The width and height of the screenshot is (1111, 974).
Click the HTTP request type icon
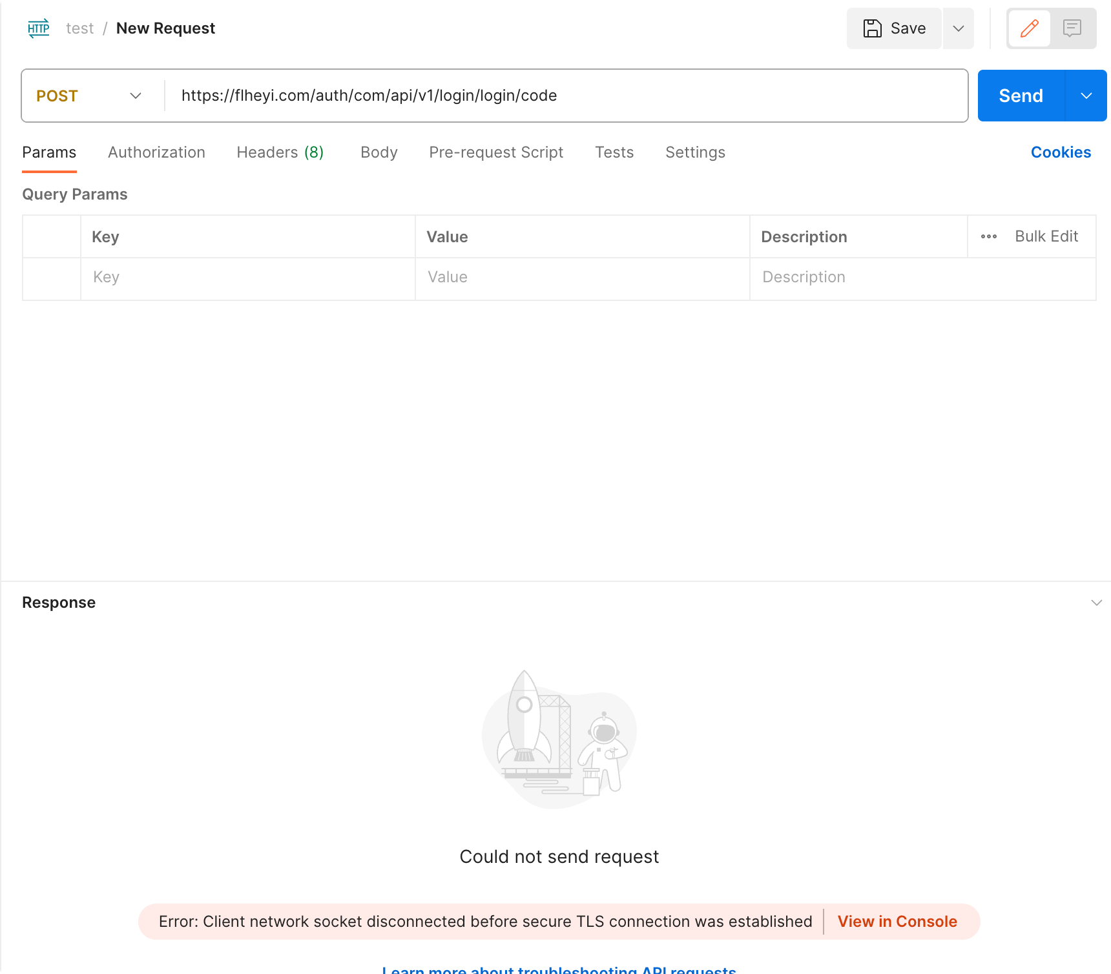(39, 28)
